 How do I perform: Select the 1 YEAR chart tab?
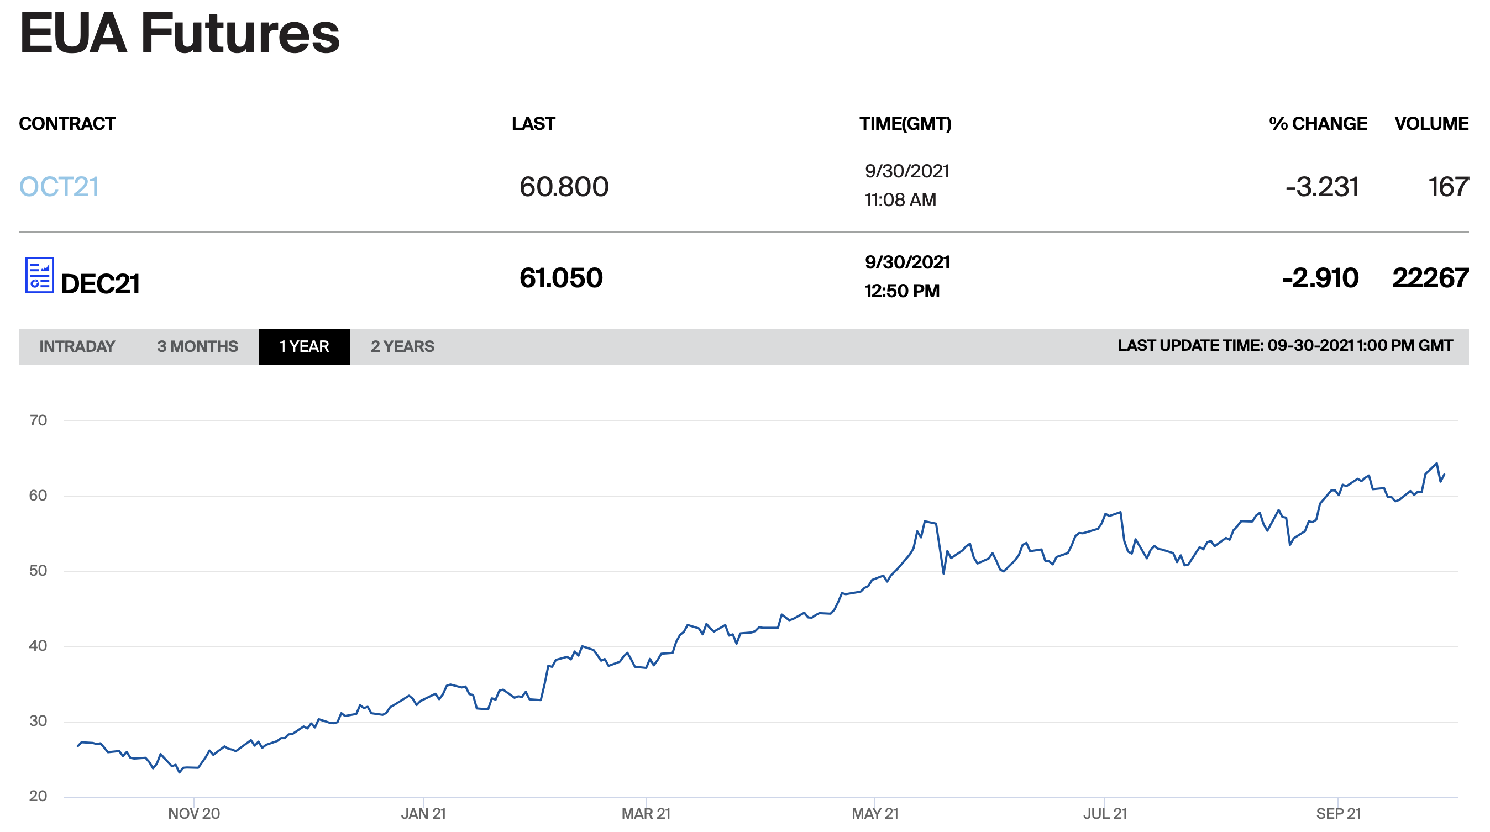(x=305, y=346)
